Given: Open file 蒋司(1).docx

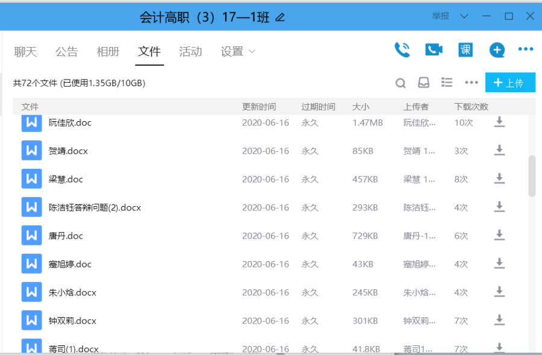Looking at the screenshot, I should pyautogui.click(x=73, y=349).
